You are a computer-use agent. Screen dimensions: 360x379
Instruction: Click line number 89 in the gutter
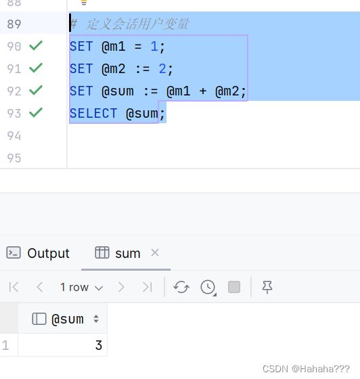click(x=14, y=24)
